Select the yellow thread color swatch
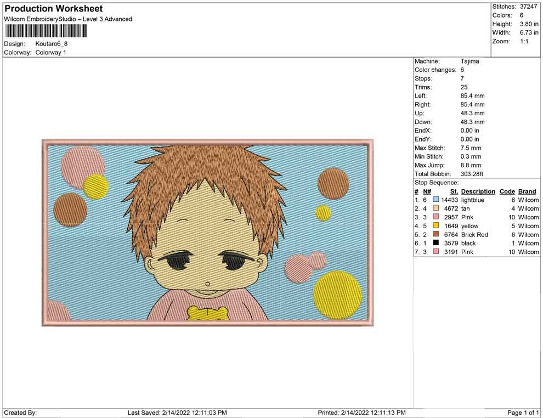This screenshot has height=418, width=543. point(435,225)
